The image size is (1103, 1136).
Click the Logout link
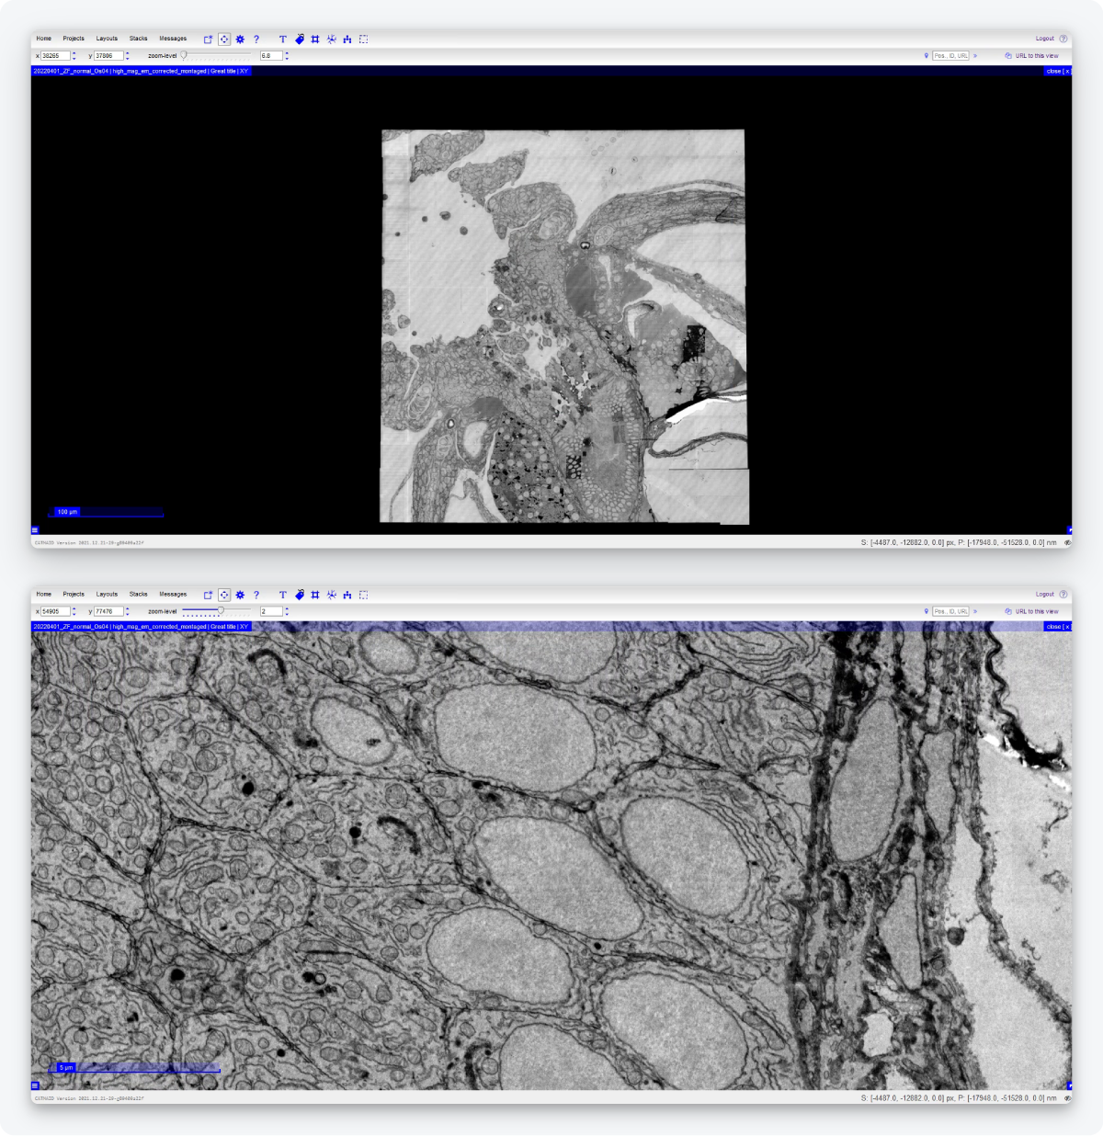pyautogui.click(x=1044, y=39)
